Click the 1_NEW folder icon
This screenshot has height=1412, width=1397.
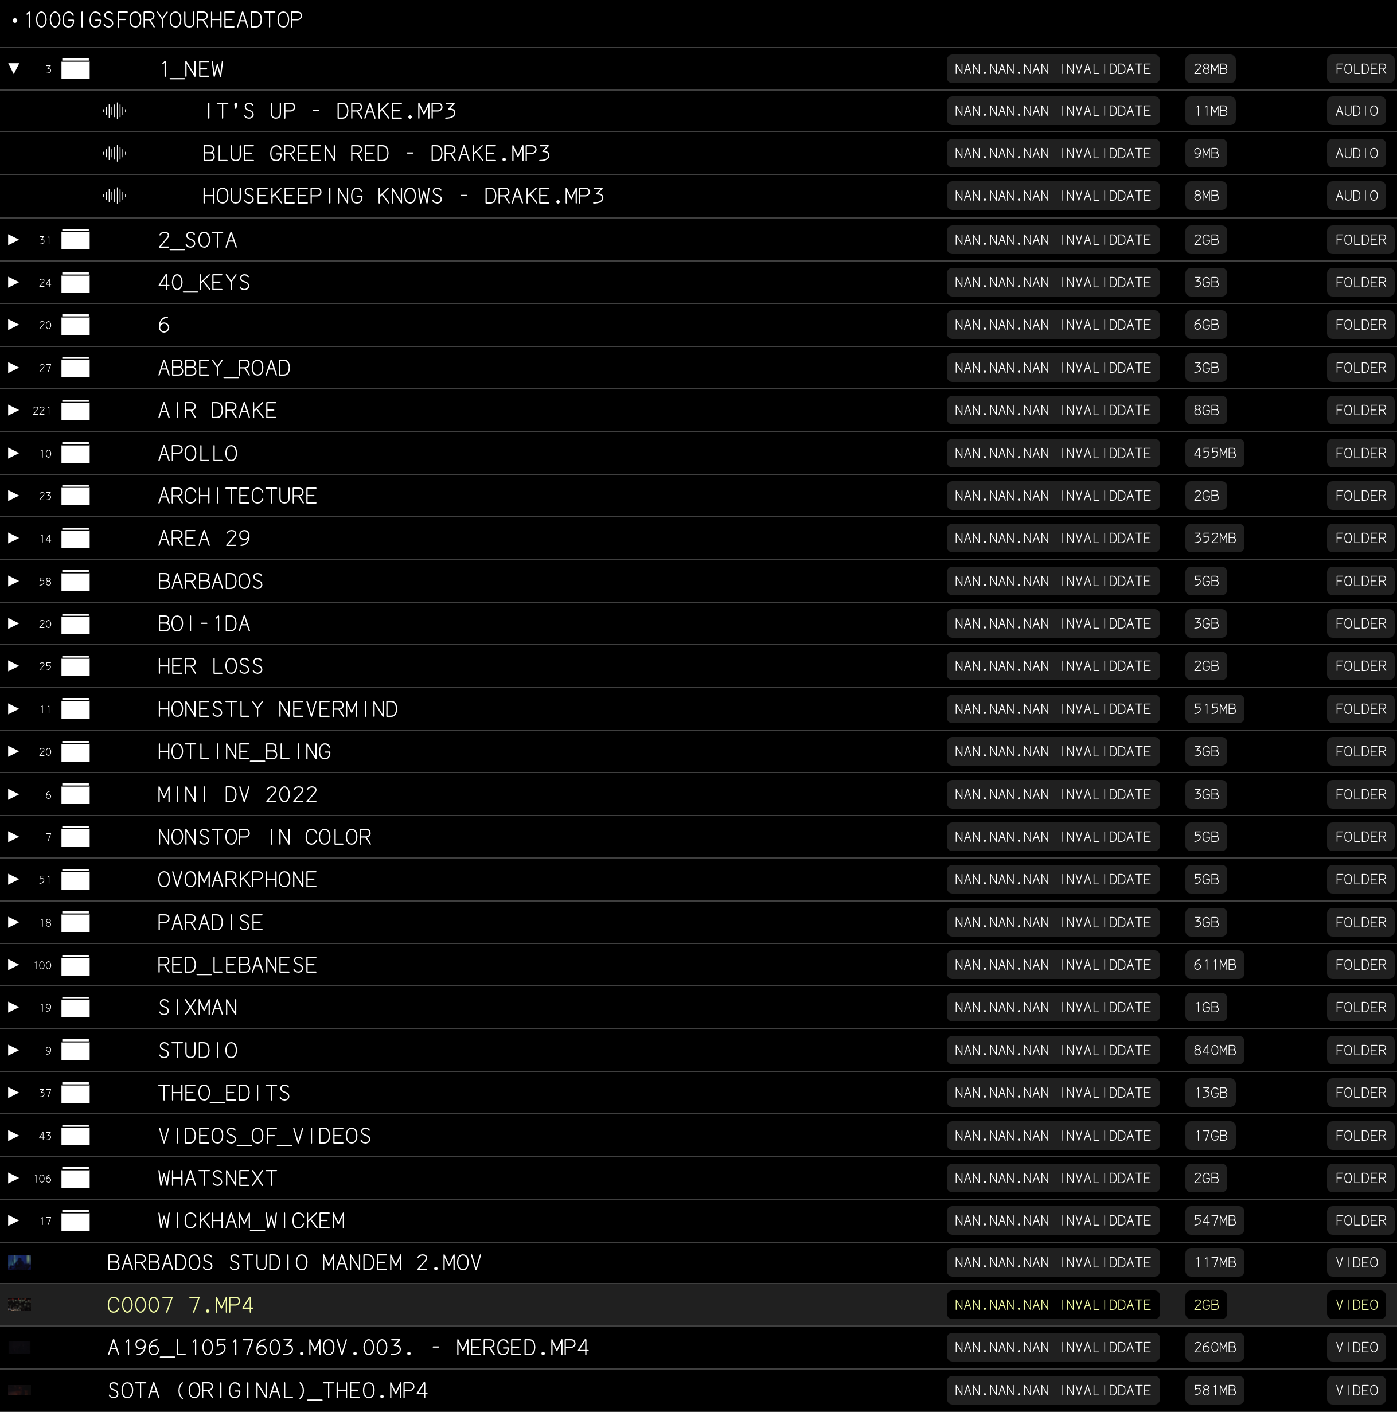(75, 69)
